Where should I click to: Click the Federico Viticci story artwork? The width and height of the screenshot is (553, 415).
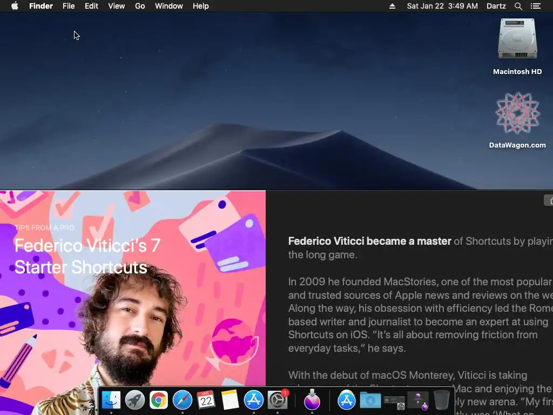point(133,303)
